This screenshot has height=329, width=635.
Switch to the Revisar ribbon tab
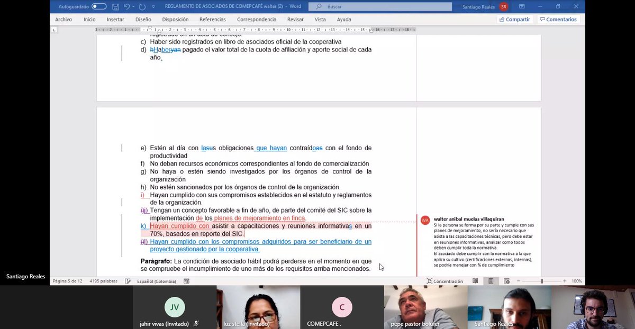tap(295, 20)
